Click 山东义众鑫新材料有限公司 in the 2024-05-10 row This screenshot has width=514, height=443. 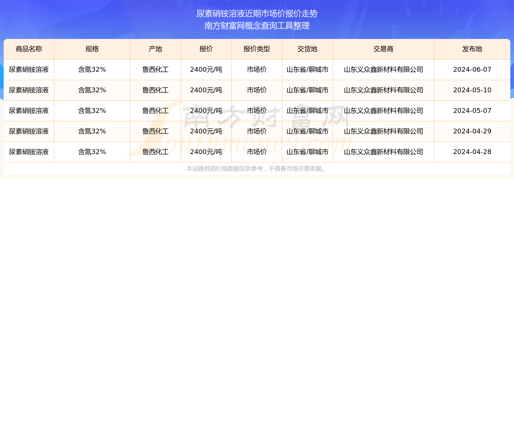(383, 90)
